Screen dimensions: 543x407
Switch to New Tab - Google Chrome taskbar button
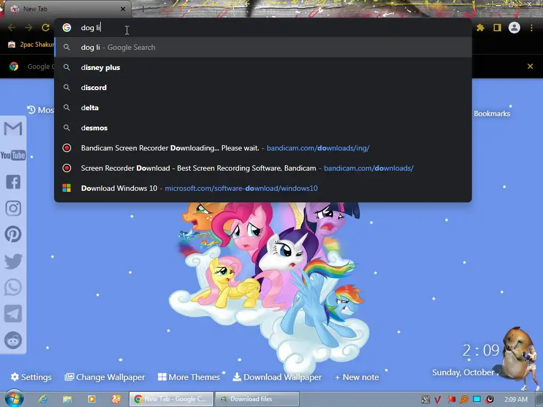[171, 399]
